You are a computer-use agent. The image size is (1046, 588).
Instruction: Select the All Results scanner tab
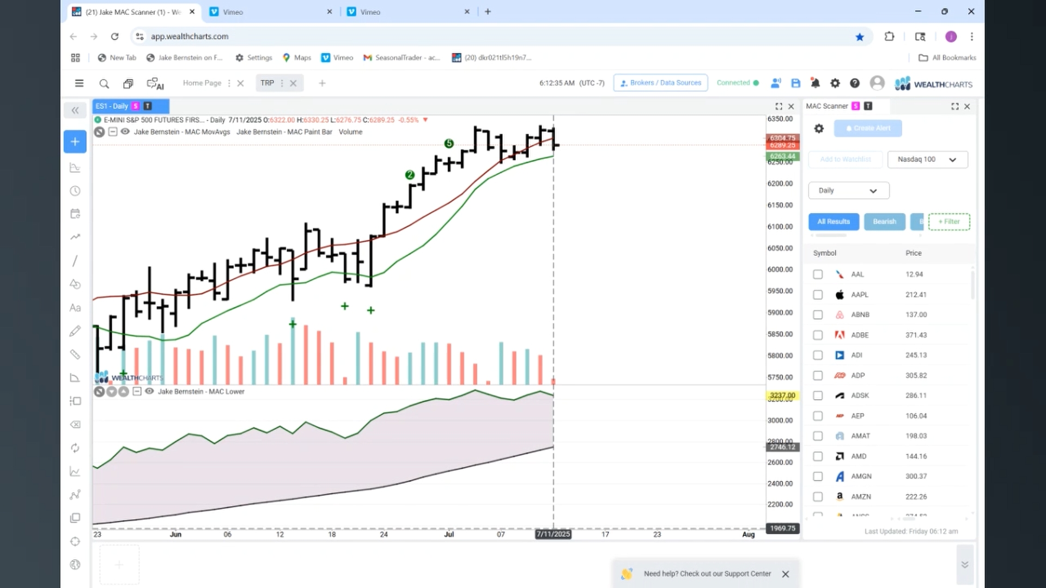834,222
